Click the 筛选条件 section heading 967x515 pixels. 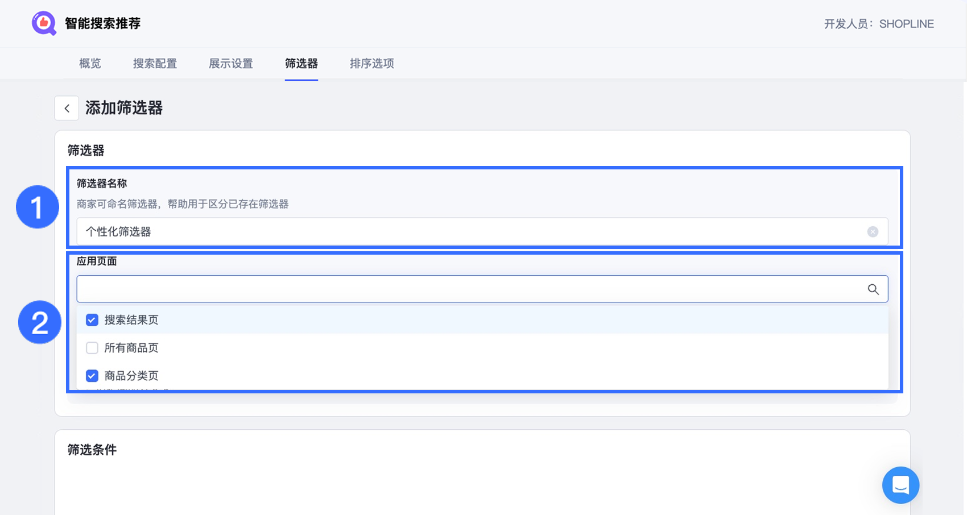click(x=92, y=450)
